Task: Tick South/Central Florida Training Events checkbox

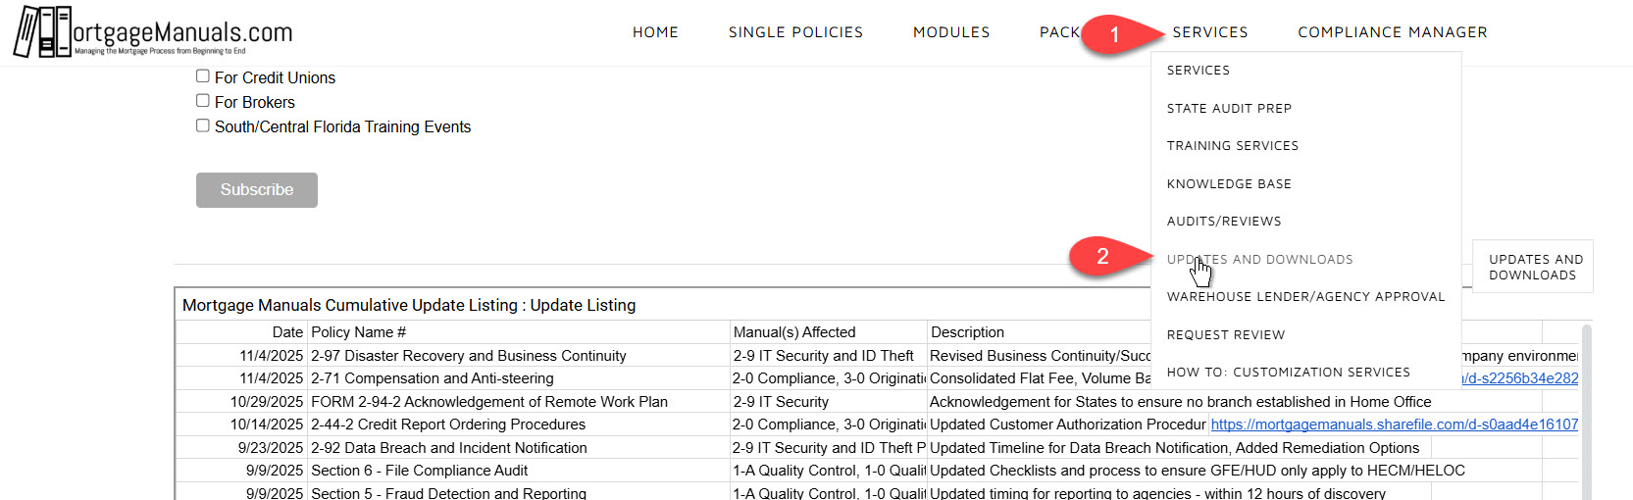Action: coord(203,125)
